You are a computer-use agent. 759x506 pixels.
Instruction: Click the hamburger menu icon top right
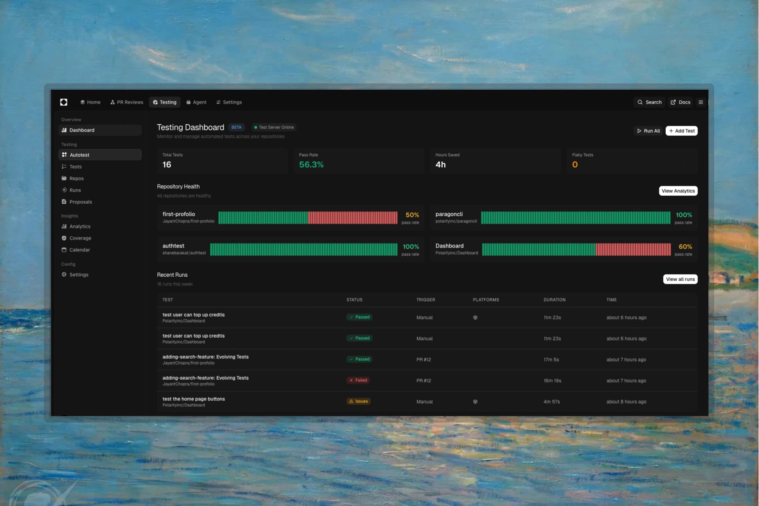pyautogui.click(x=700, y=102)
